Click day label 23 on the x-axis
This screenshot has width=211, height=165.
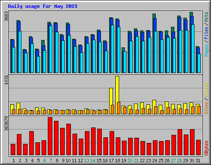point(148,160)
